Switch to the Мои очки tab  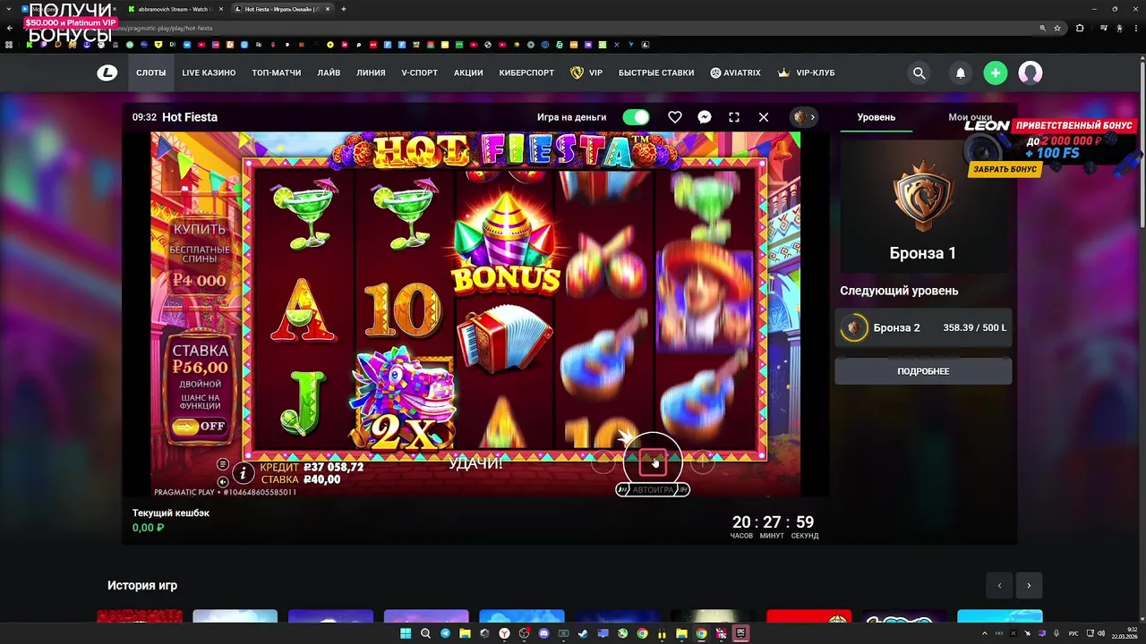point(971,117)
